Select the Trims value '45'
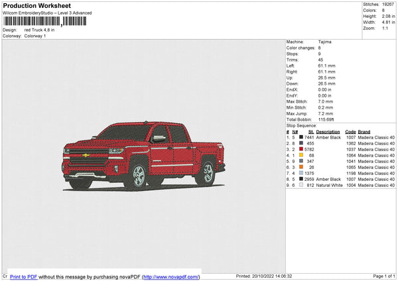398x281 pixels. point(320,60)
